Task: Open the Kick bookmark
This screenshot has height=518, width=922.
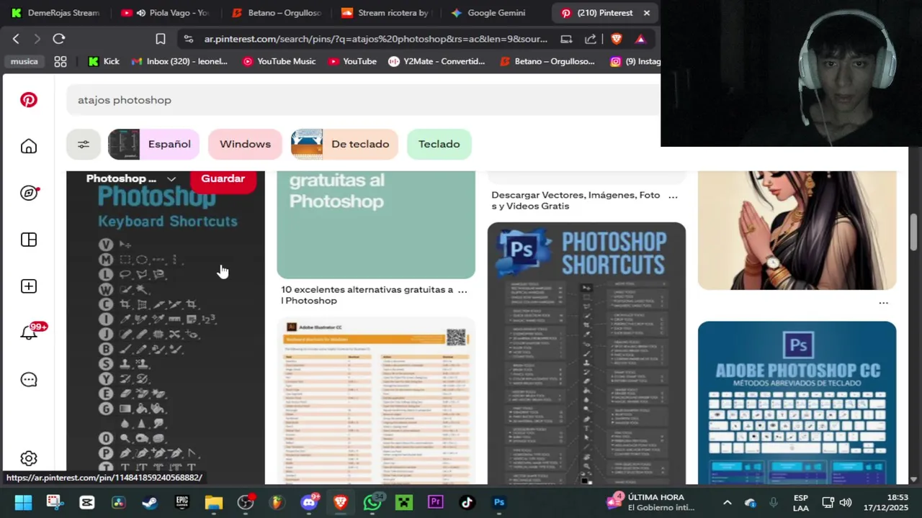Action: click(x=104, y=61)
